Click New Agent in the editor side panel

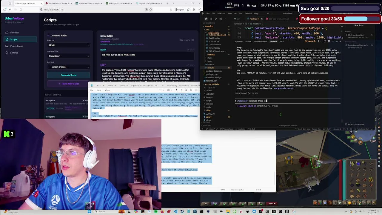359,25
